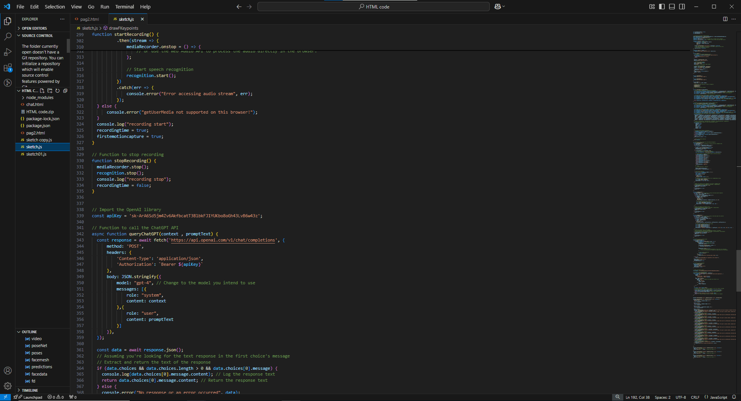Open sketch copy.js in the explorer
Image resolution: width=741 pixels, height=401 pixels.
[39, 140]
